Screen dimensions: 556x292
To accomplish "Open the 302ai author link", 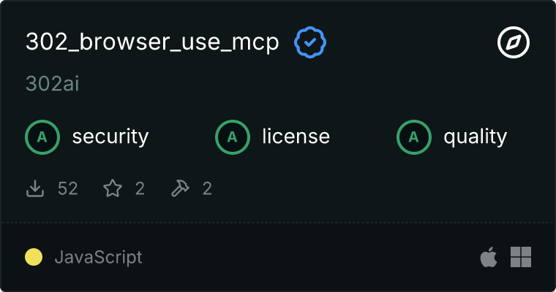I will click(53, 84).
